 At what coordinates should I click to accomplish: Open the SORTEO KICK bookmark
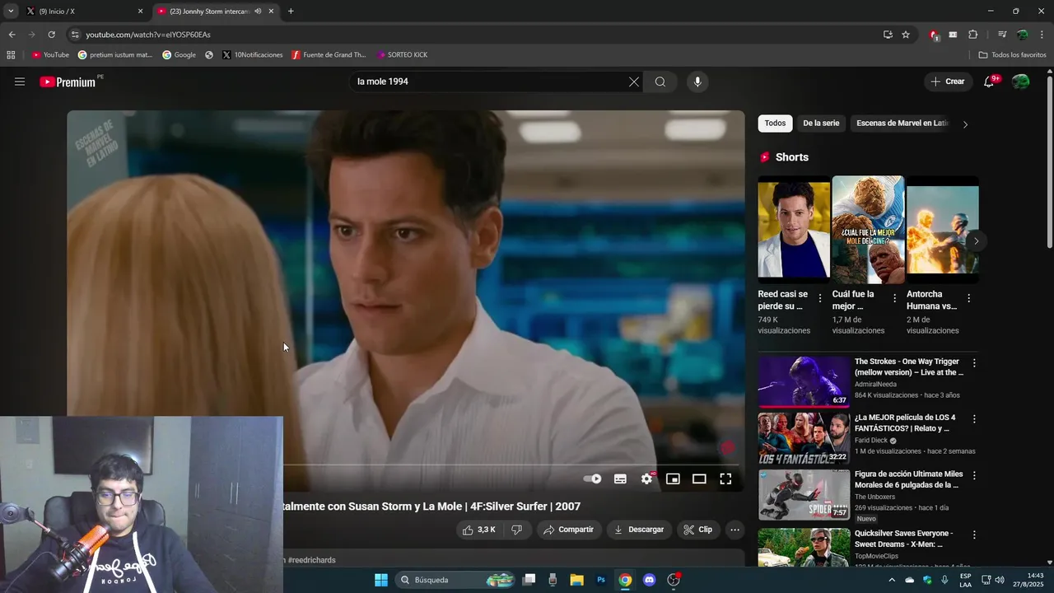[402, 55]
